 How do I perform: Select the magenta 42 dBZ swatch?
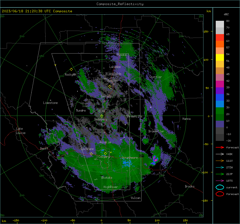[x=220, y=84]
